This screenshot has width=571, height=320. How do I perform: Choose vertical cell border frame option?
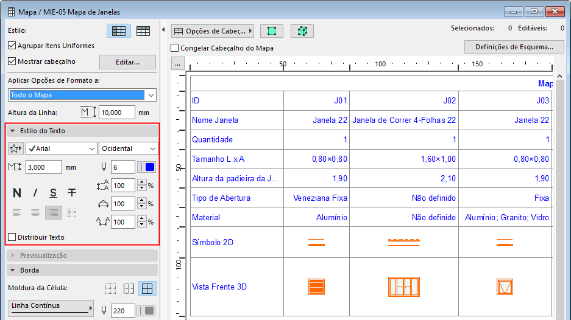[129, 289]
